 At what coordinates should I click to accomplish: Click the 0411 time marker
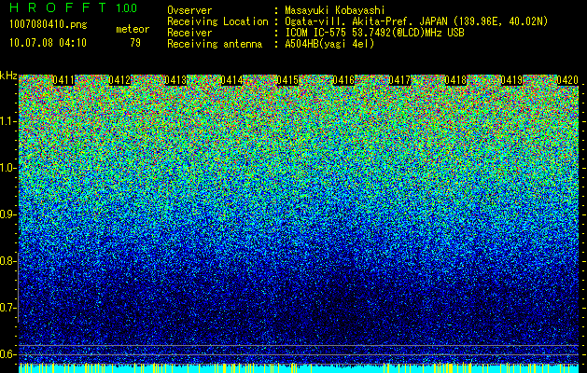pos(63,80)
